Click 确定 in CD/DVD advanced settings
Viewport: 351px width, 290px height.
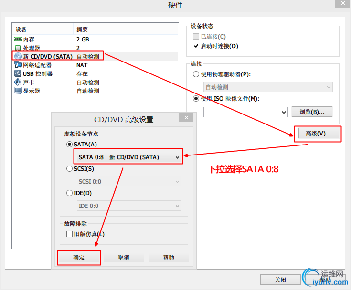click(79, 258)
